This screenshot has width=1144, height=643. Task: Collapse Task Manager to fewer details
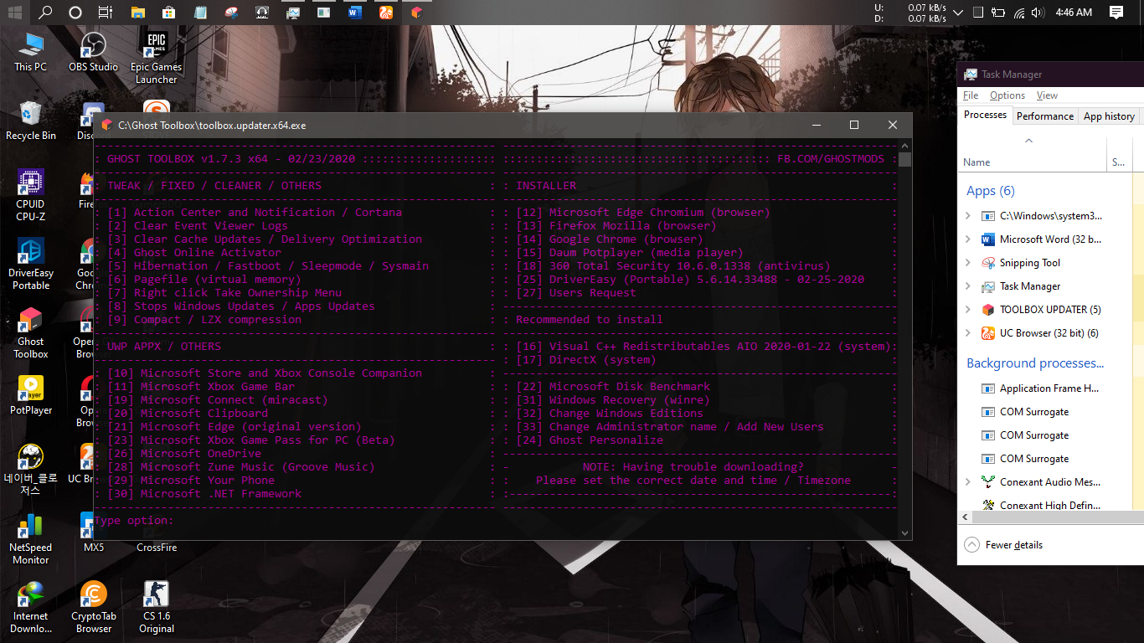1004,545
